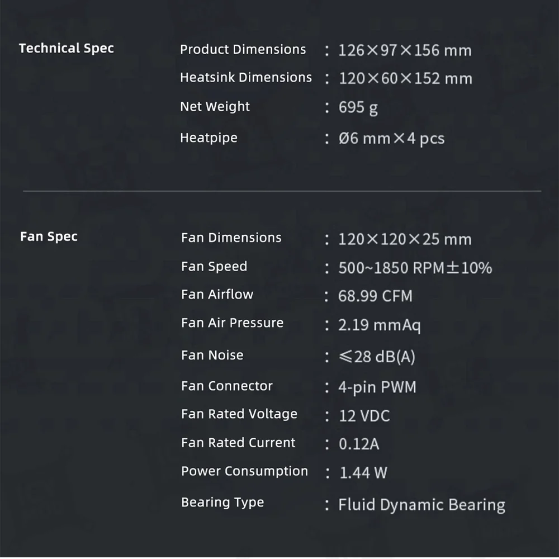
Task: Click the Power Consumption label
Action: (244, 471)
